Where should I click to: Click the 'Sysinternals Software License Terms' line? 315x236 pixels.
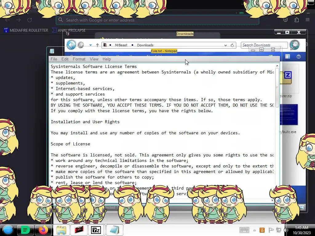tap(94, 66)
